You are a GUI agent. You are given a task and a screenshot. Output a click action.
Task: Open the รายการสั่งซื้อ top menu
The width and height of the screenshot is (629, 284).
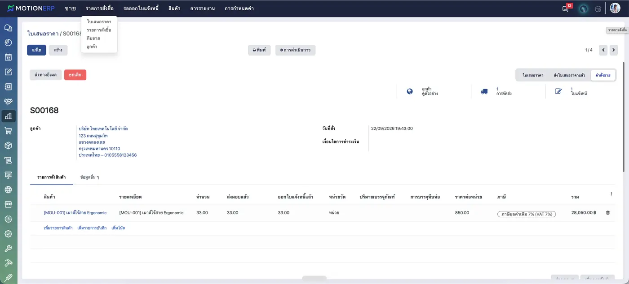coord(100,9)
